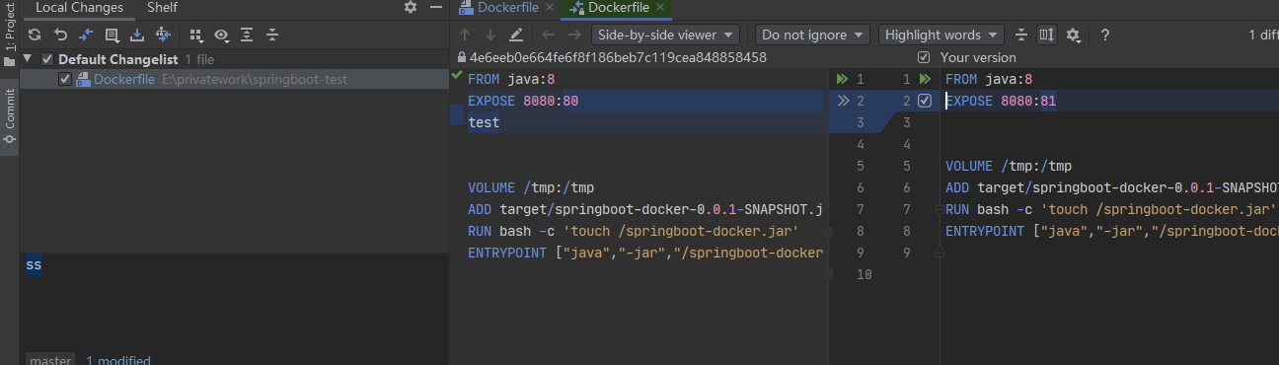The width and height of the screenshot is (1279, 365).
Task: Switch to the Shelf tab
Action: coord(162,8)
